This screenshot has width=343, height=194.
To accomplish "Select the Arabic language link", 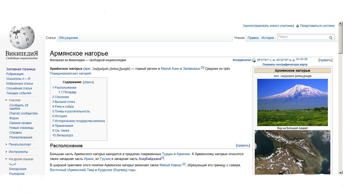I will [x=13, y=164].
